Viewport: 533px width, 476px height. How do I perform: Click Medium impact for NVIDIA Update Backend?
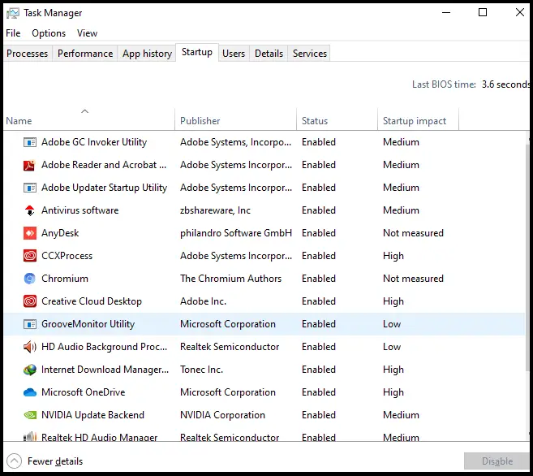[x=401, y=415]
